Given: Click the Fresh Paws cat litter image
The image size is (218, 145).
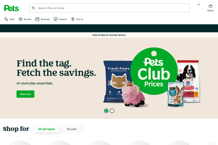Looking at the screenshot, I should pyautogui.click(x=117, y=82).
